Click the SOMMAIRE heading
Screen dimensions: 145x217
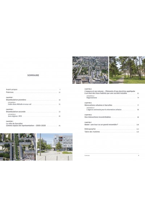point(33,75)
